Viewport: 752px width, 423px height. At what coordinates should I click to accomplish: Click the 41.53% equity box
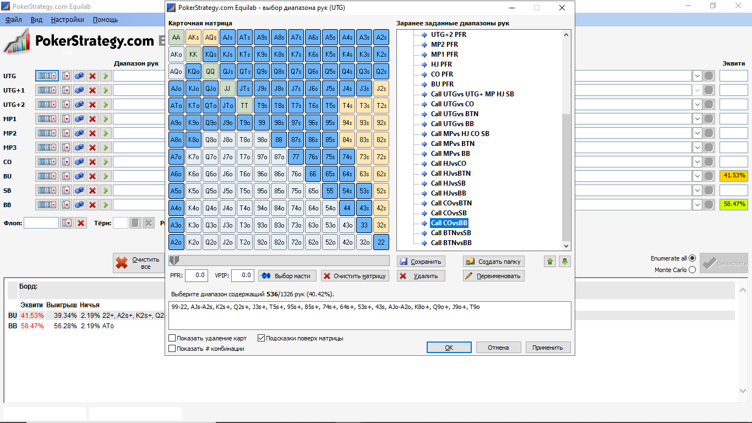coord(733,176)
